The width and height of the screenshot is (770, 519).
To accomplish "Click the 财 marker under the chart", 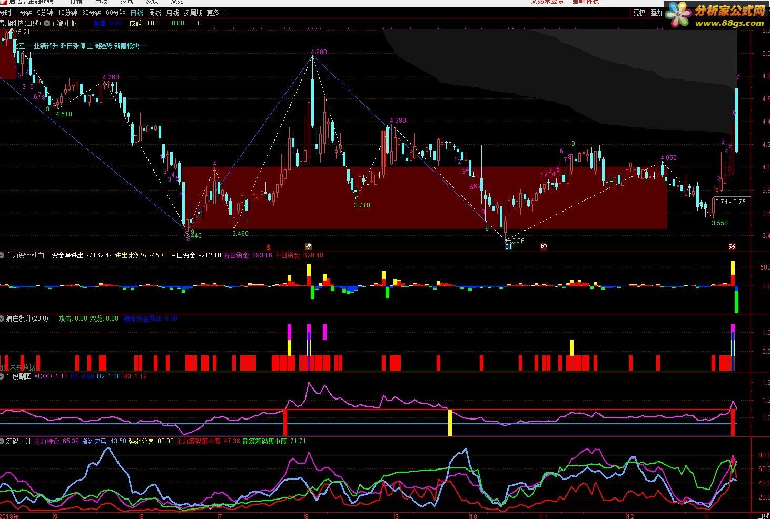I will coord(508,246).
